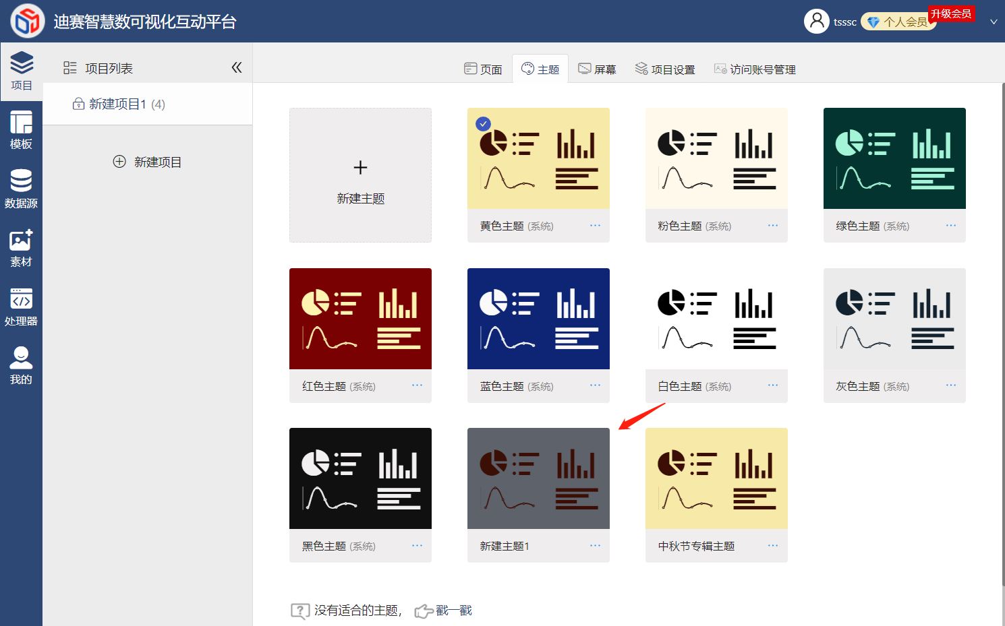Open the 我的 profile sidebar icon
1005x626 pixels.
click(x=21, y=365)
